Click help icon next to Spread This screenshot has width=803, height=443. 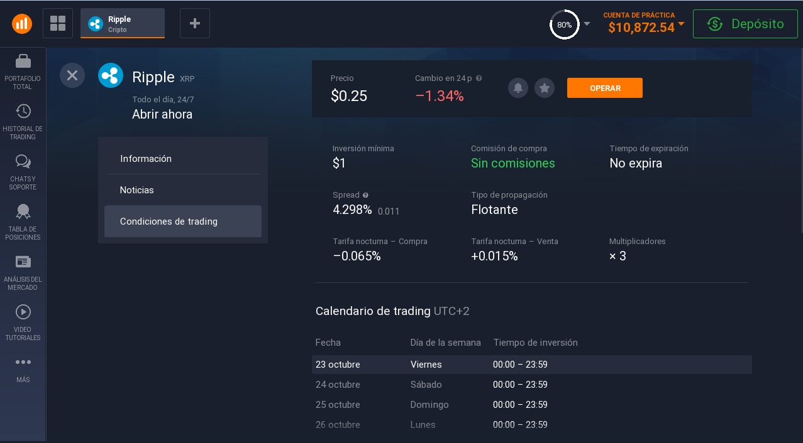[x=365, y=195]
